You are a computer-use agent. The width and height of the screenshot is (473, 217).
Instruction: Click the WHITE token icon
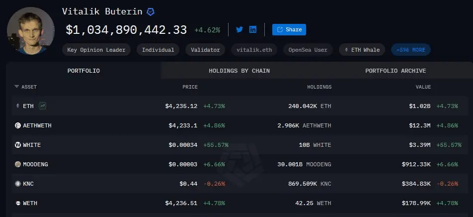pyautogui.click(x=18, y=145)
